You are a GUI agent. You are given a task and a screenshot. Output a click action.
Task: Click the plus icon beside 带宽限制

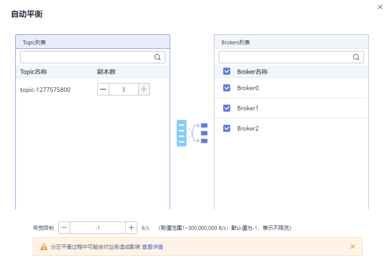pyautogui.click(x=131, y=228)
